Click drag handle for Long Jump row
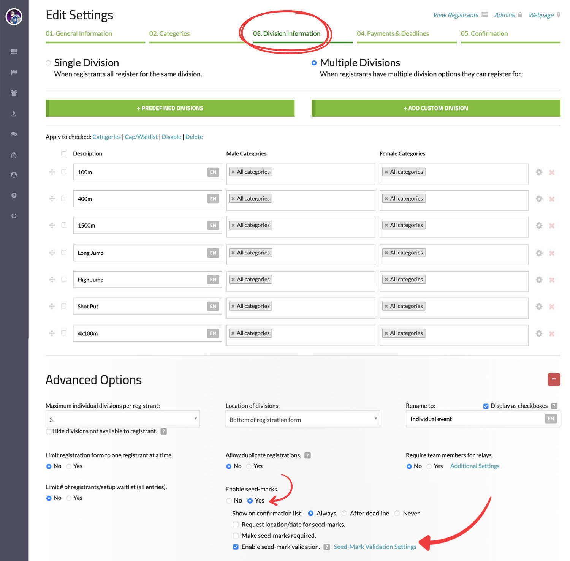 [52, 253]
